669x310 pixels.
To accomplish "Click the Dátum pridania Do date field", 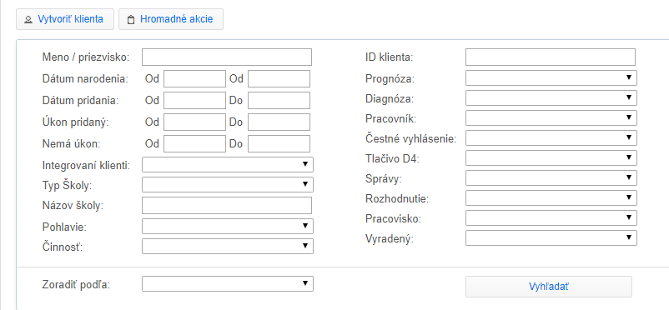I will [279, 101].
